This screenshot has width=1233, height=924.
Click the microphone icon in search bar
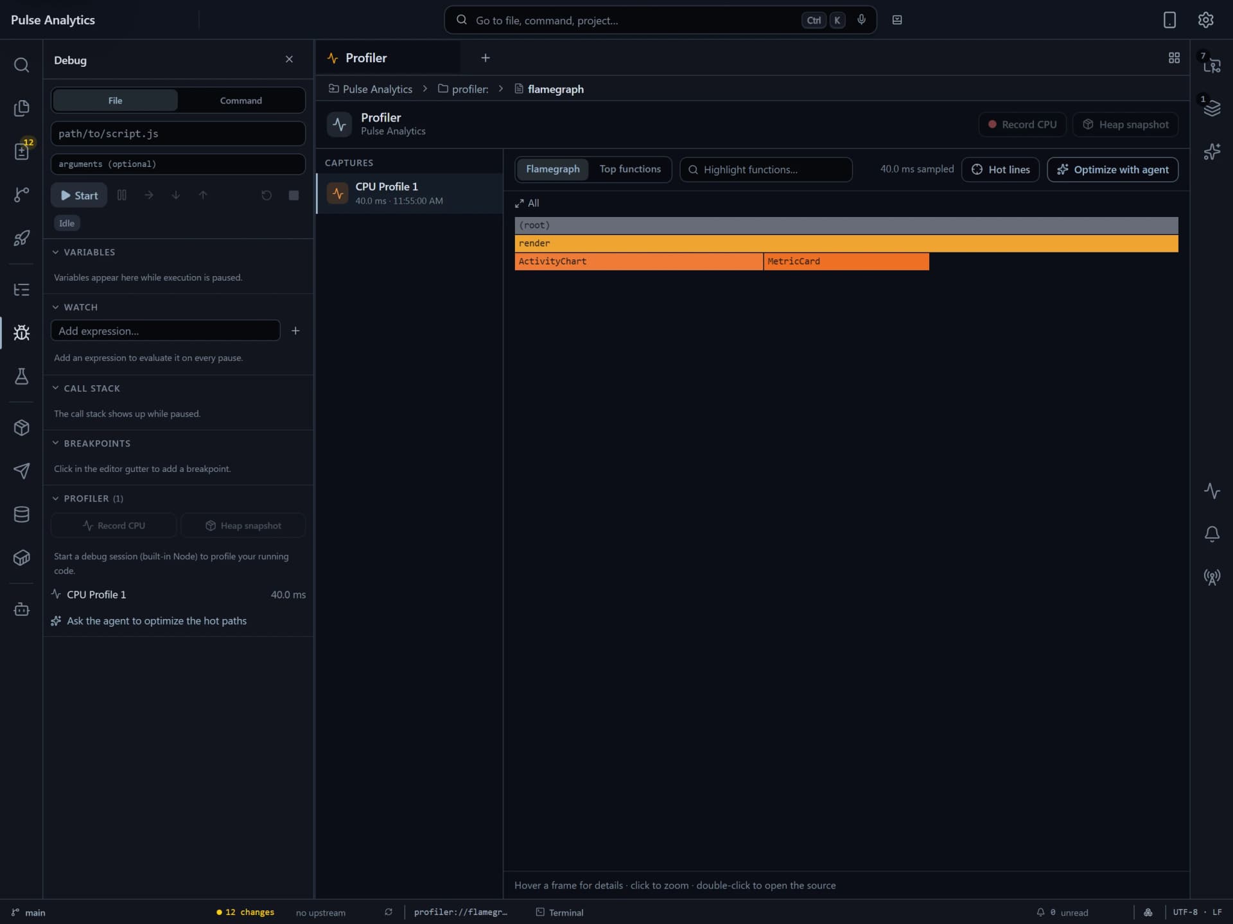pyautogui.click(x=861, y=20)
